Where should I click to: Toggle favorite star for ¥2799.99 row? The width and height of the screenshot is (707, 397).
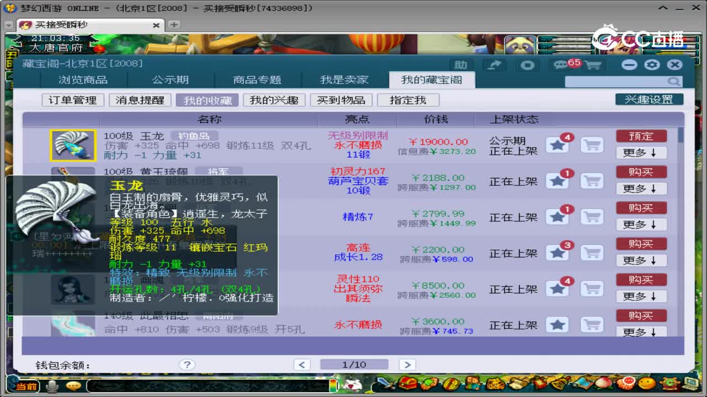[557, 217]
